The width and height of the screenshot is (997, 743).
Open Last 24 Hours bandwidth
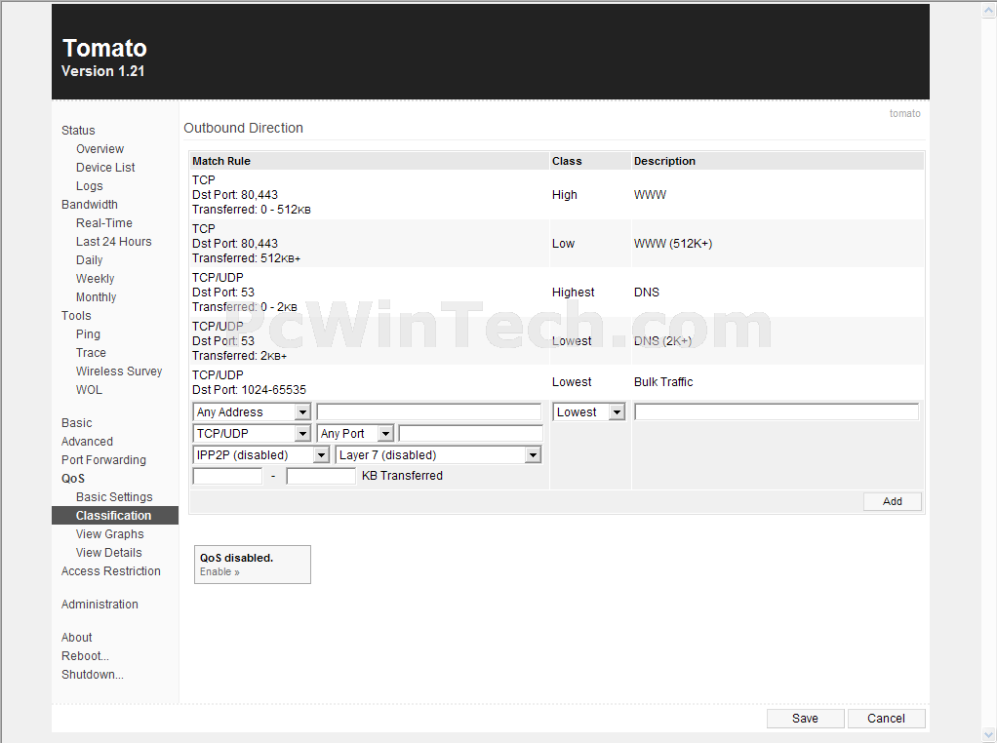(x=114, y=242)
